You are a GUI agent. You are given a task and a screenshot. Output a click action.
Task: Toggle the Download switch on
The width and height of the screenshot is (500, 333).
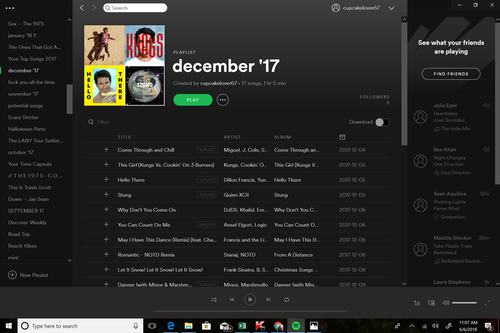tap(382, 122)
